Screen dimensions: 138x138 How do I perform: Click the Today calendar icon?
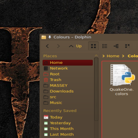(x=46, y=117)
